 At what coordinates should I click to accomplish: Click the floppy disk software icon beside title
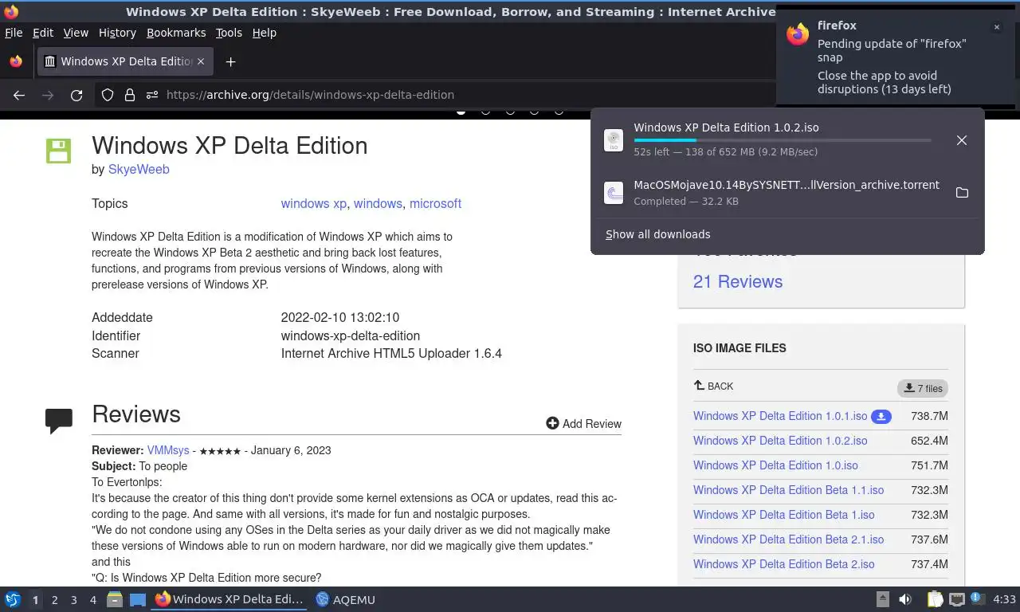[58, 151]
